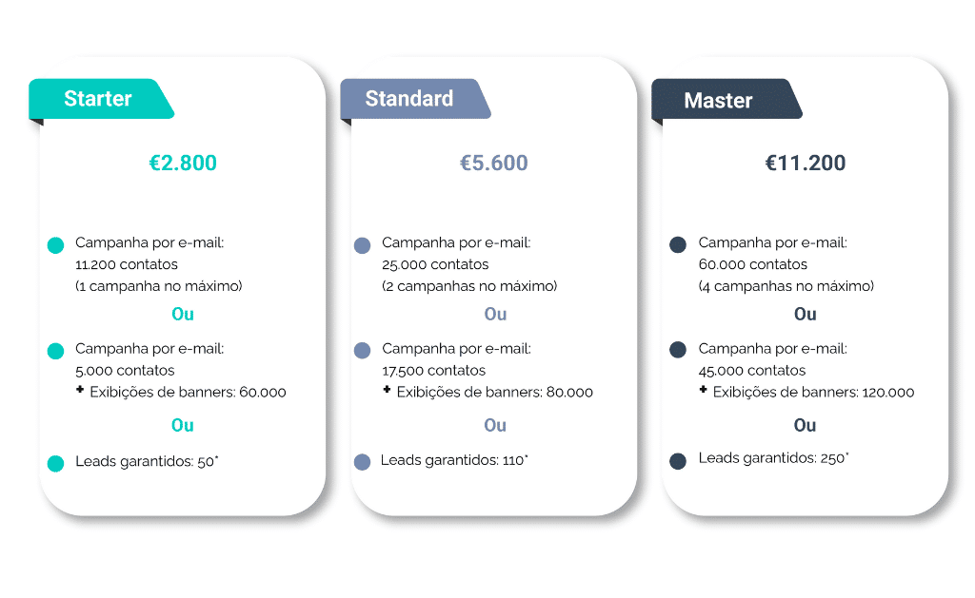Click the Starter plan tab label

pos(98,99)
